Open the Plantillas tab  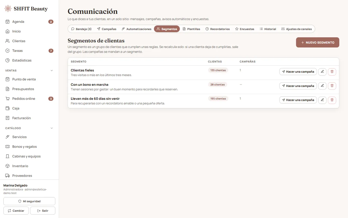[x=191, y=29]
